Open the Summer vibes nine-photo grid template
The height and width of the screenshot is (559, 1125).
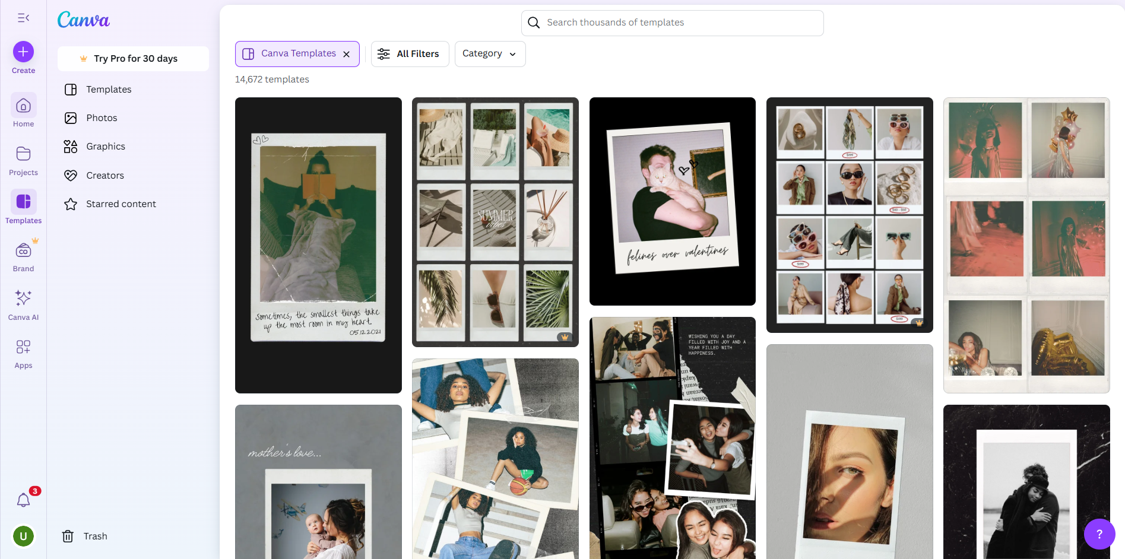pyautogui.click(x=495, y=222)
